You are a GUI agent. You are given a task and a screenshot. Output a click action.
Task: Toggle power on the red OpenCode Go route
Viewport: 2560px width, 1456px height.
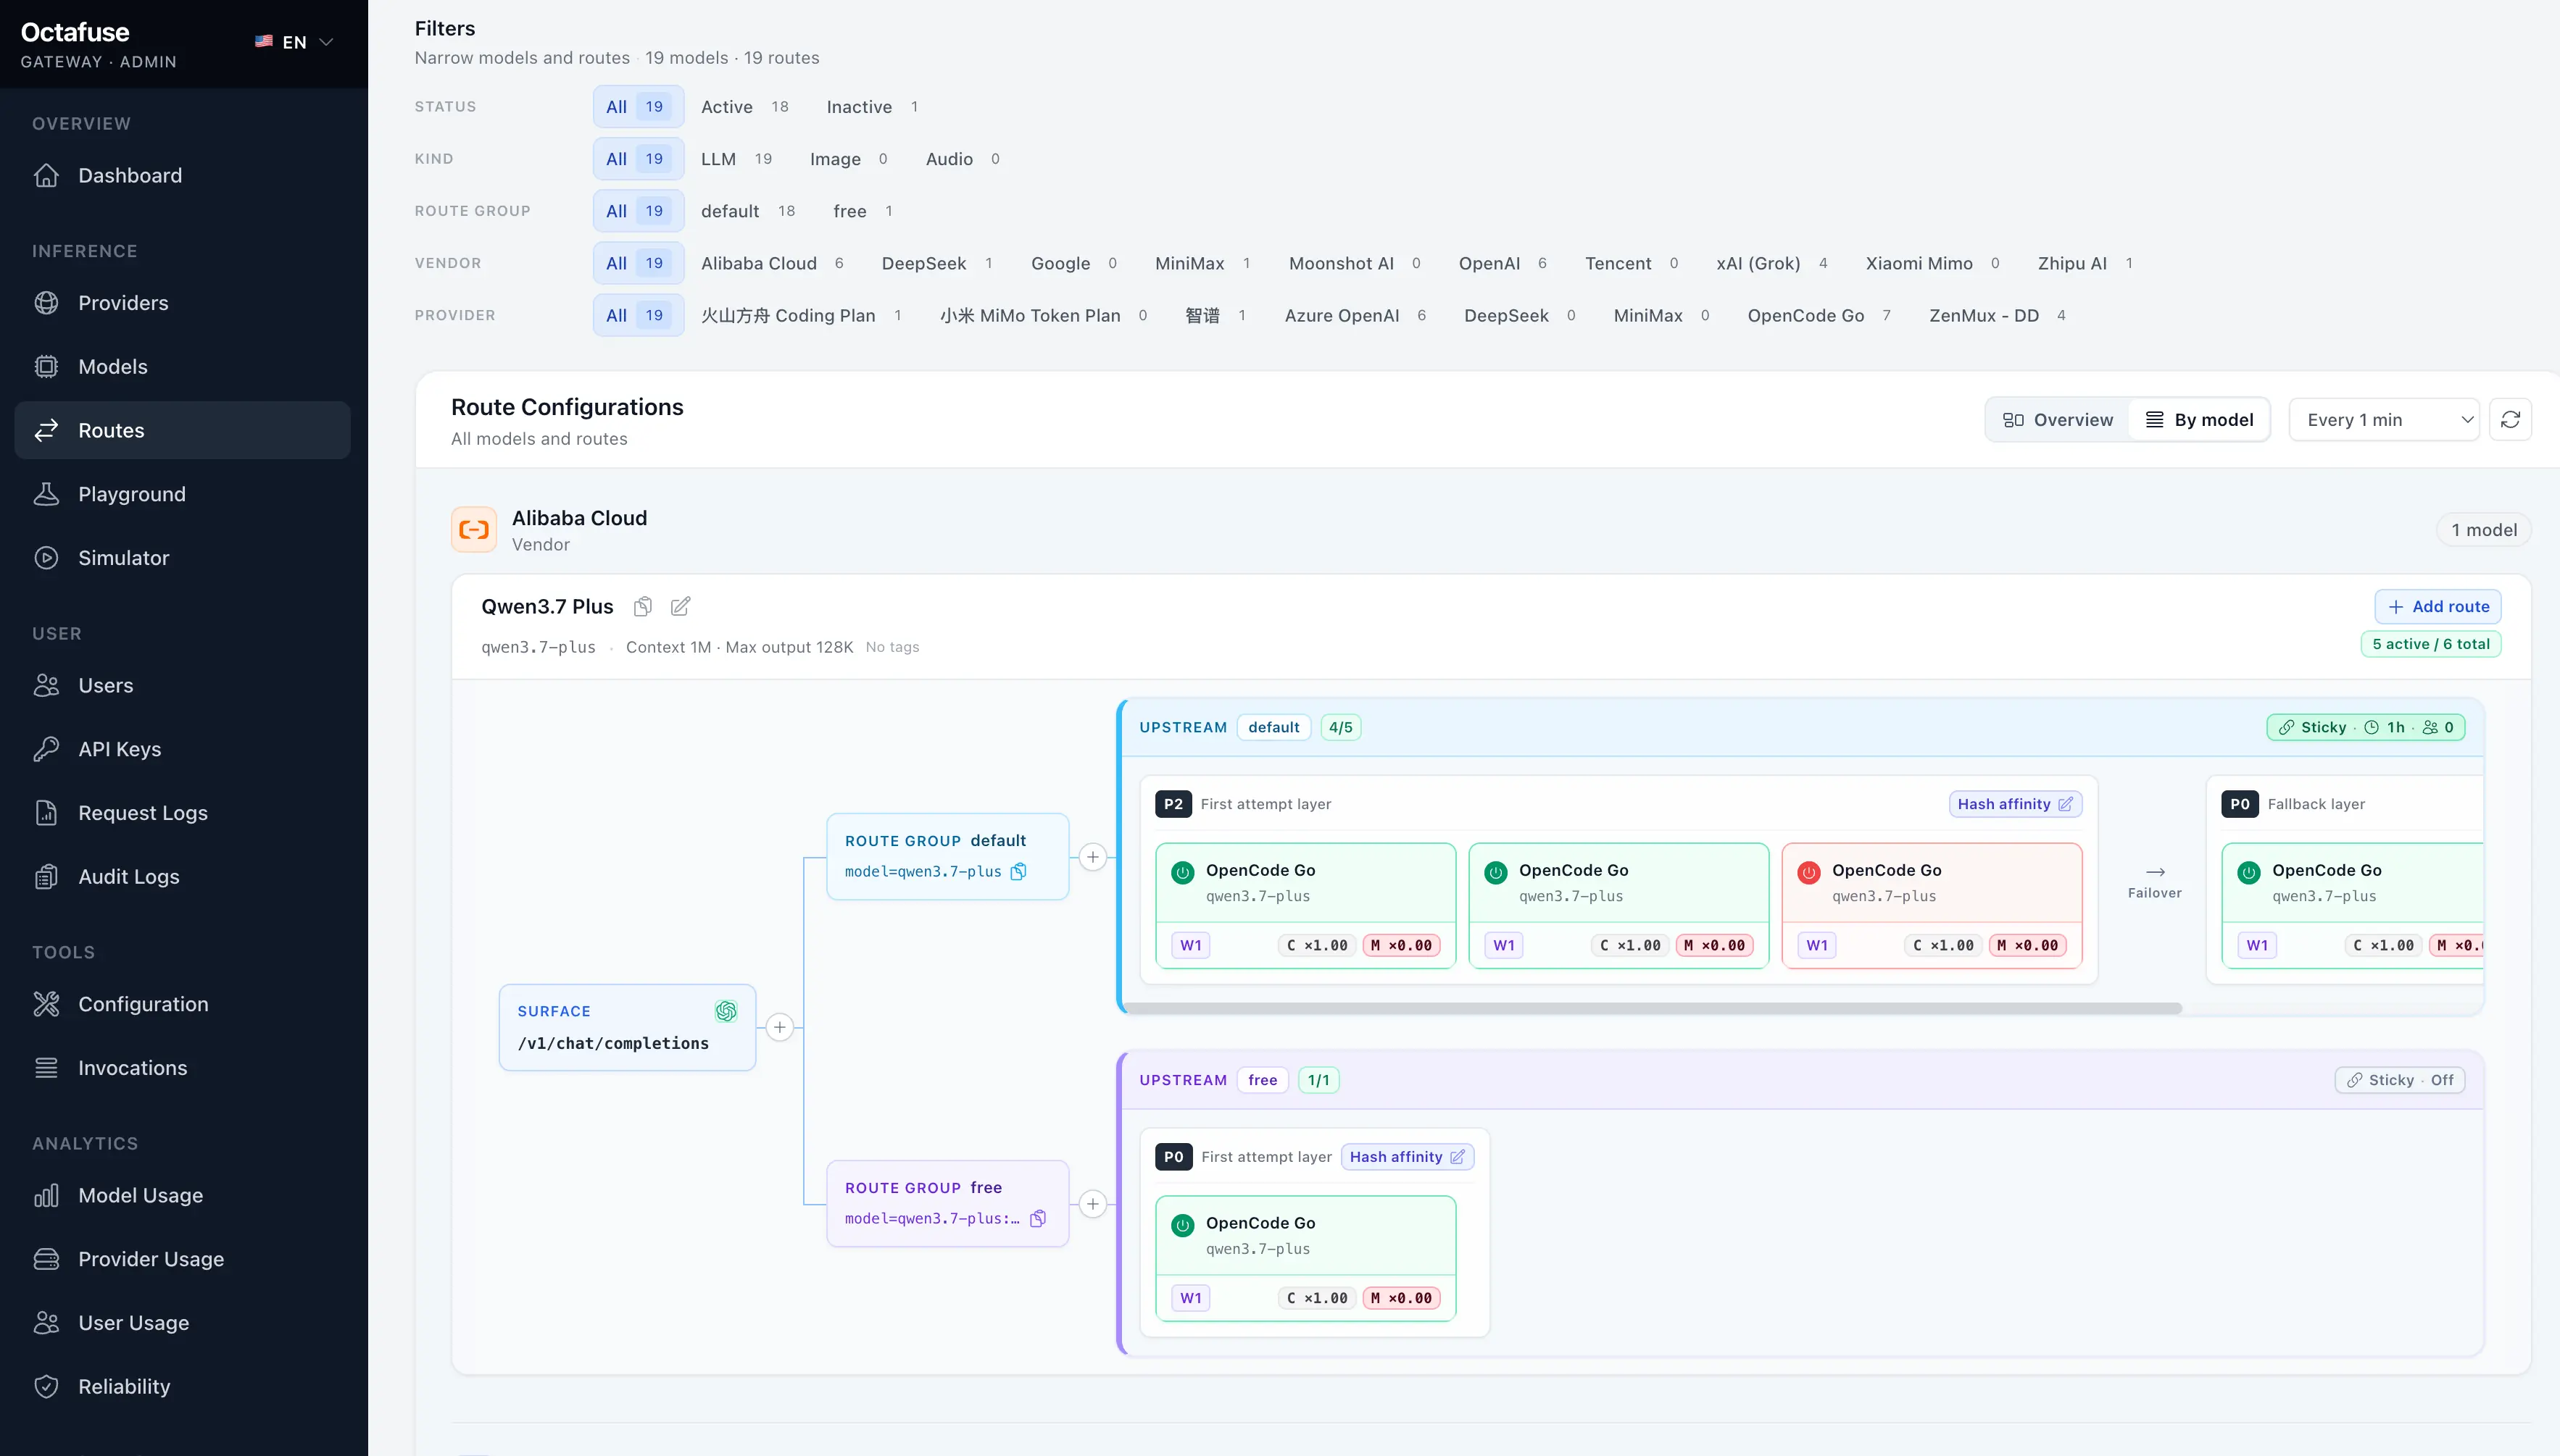1808,872
